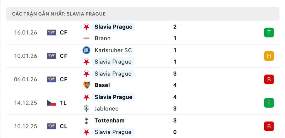Image resolution: width=285 pixels, height=138 pixels.
Task: Click Slavia Prague star logo in Brann match
Action: (x=87, y=27)
